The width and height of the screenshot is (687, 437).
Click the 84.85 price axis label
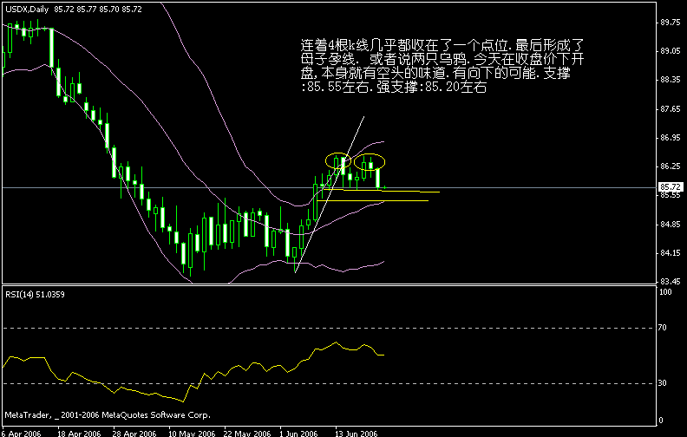[x=671, y=225]
